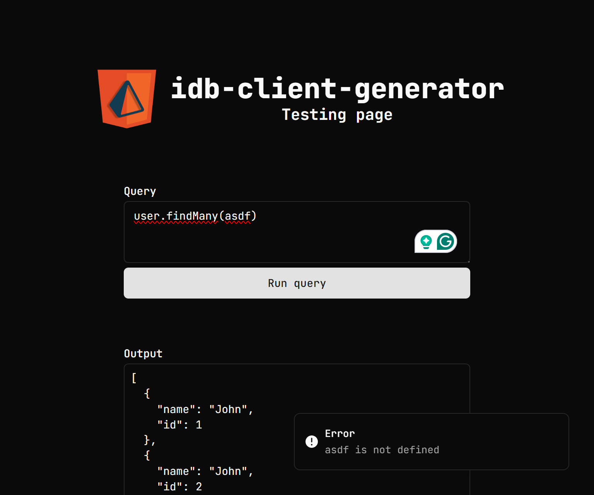Viewport: 594px width, 495px height.
Task: Run the query with the Run query button
Action: pyautogui.click(x=297, y=283)
